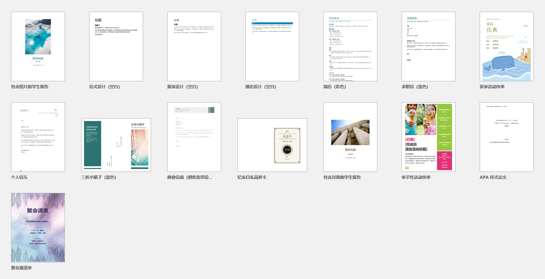Click the label text "求职信（蓝色）"

[415, 87]
